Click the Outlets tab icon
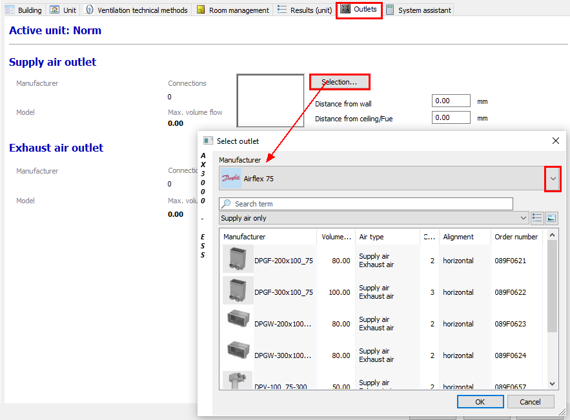Image resolution: width=570 pixels, height=420 pixels. click(345, 9)
